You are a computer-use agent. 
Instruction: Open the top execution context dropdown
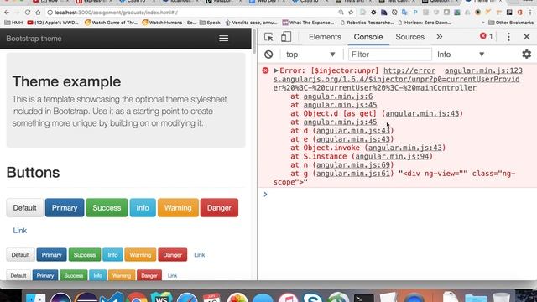tap(310, 54)
